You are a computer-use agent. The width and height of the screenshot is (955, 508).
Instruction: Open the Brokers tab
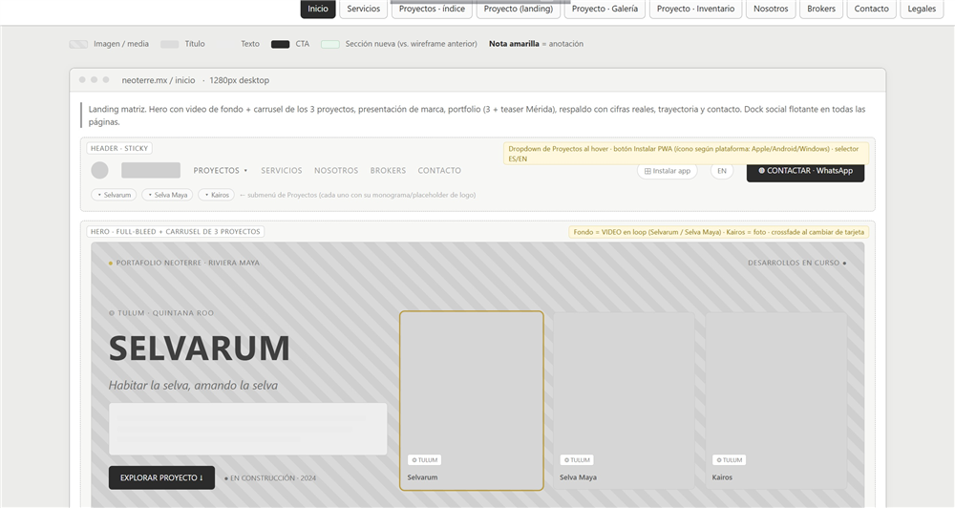(821, 10)
